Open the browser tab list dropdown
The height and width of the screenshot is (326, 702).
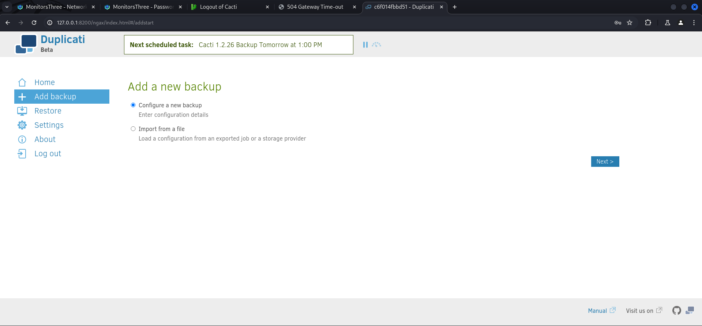pyautogui.click(x=7, y=7)
